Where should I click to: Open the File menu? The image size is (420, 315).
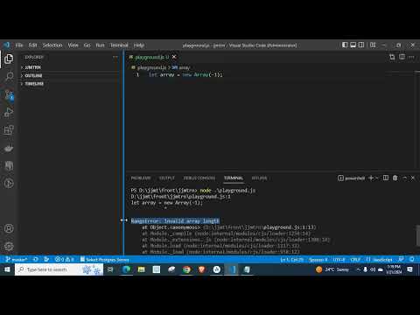19,45
